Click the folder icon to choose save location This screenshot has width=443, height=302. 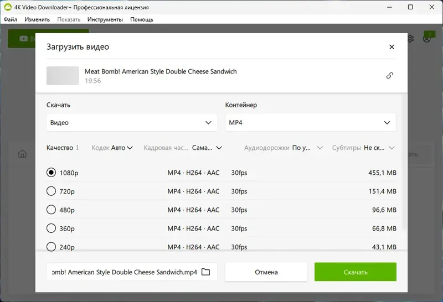point(206,272)
